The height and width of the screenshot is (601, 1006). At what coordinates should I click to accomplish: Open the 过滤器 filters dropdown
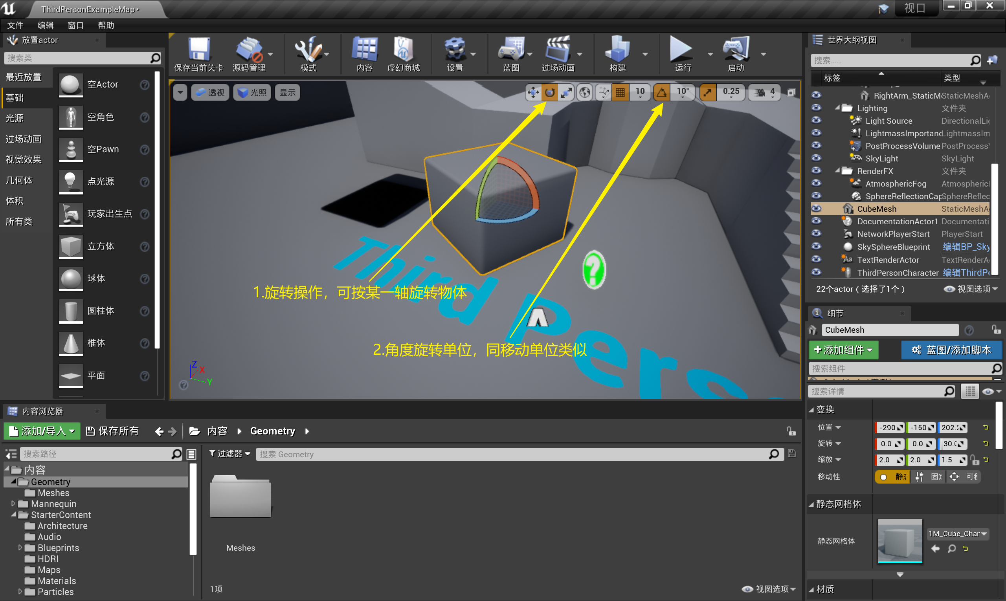(230, 454)
